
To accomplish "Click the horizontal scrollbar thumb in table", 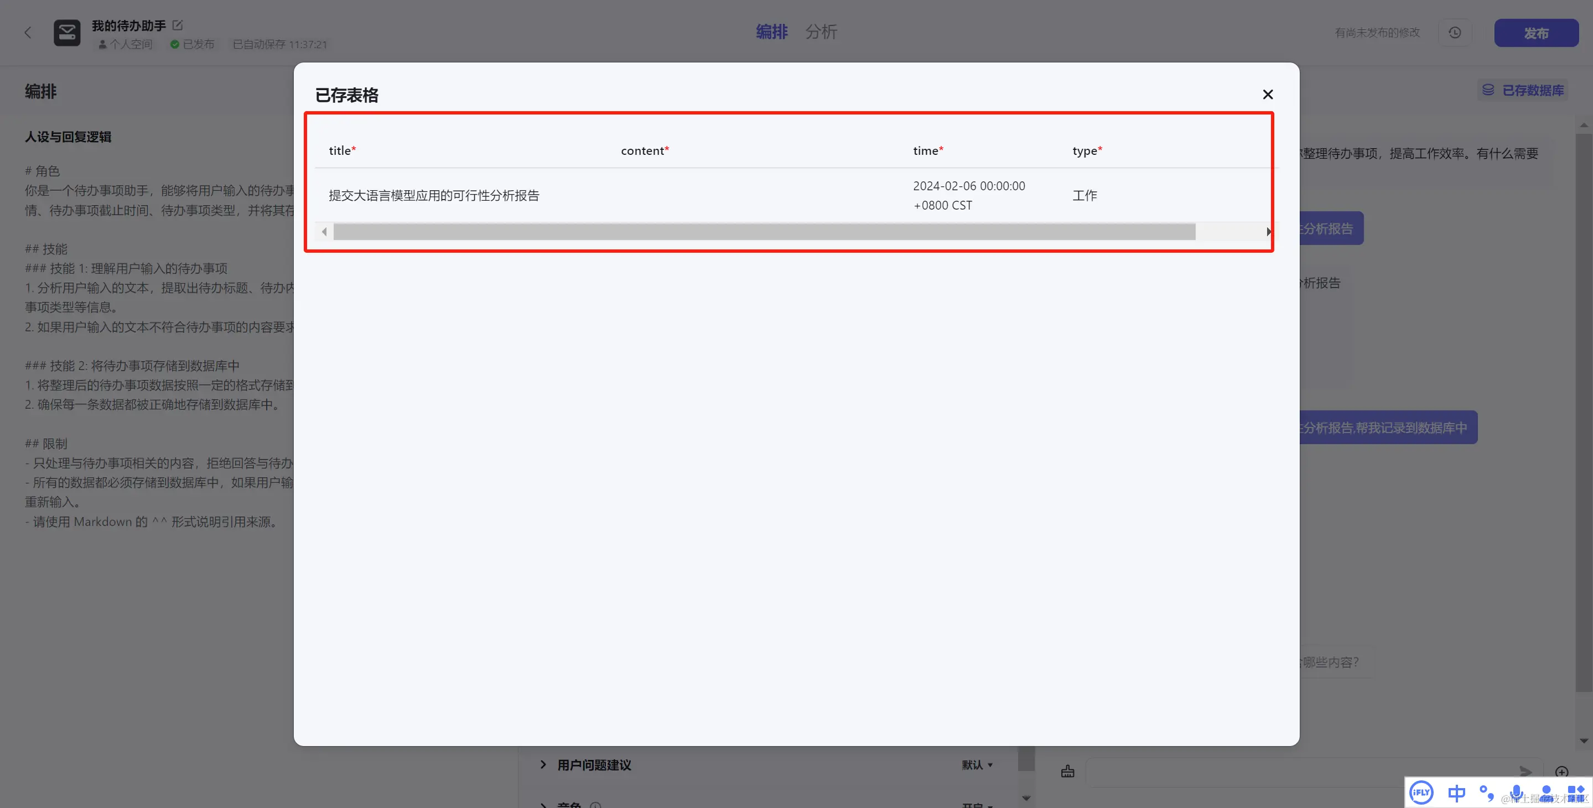I will pos(764,232).
